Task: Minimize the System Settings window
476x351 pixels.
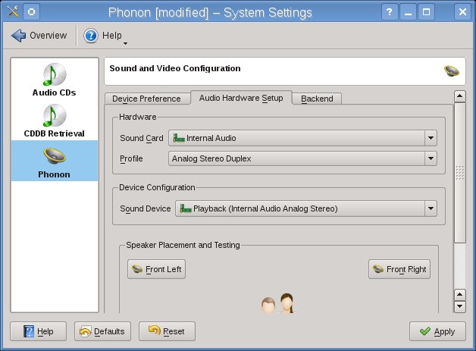Action: [x=408, y=12]
